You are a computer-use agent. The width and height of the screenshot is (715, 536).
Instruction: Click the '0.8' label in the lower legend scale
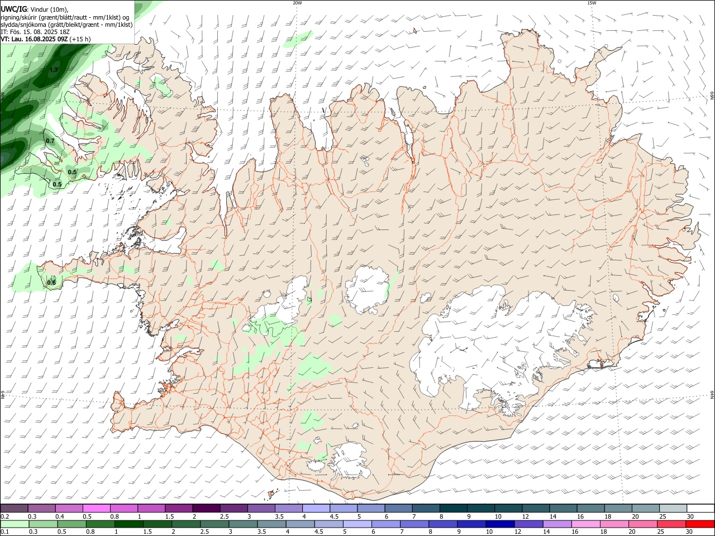[x=90, y=532]
